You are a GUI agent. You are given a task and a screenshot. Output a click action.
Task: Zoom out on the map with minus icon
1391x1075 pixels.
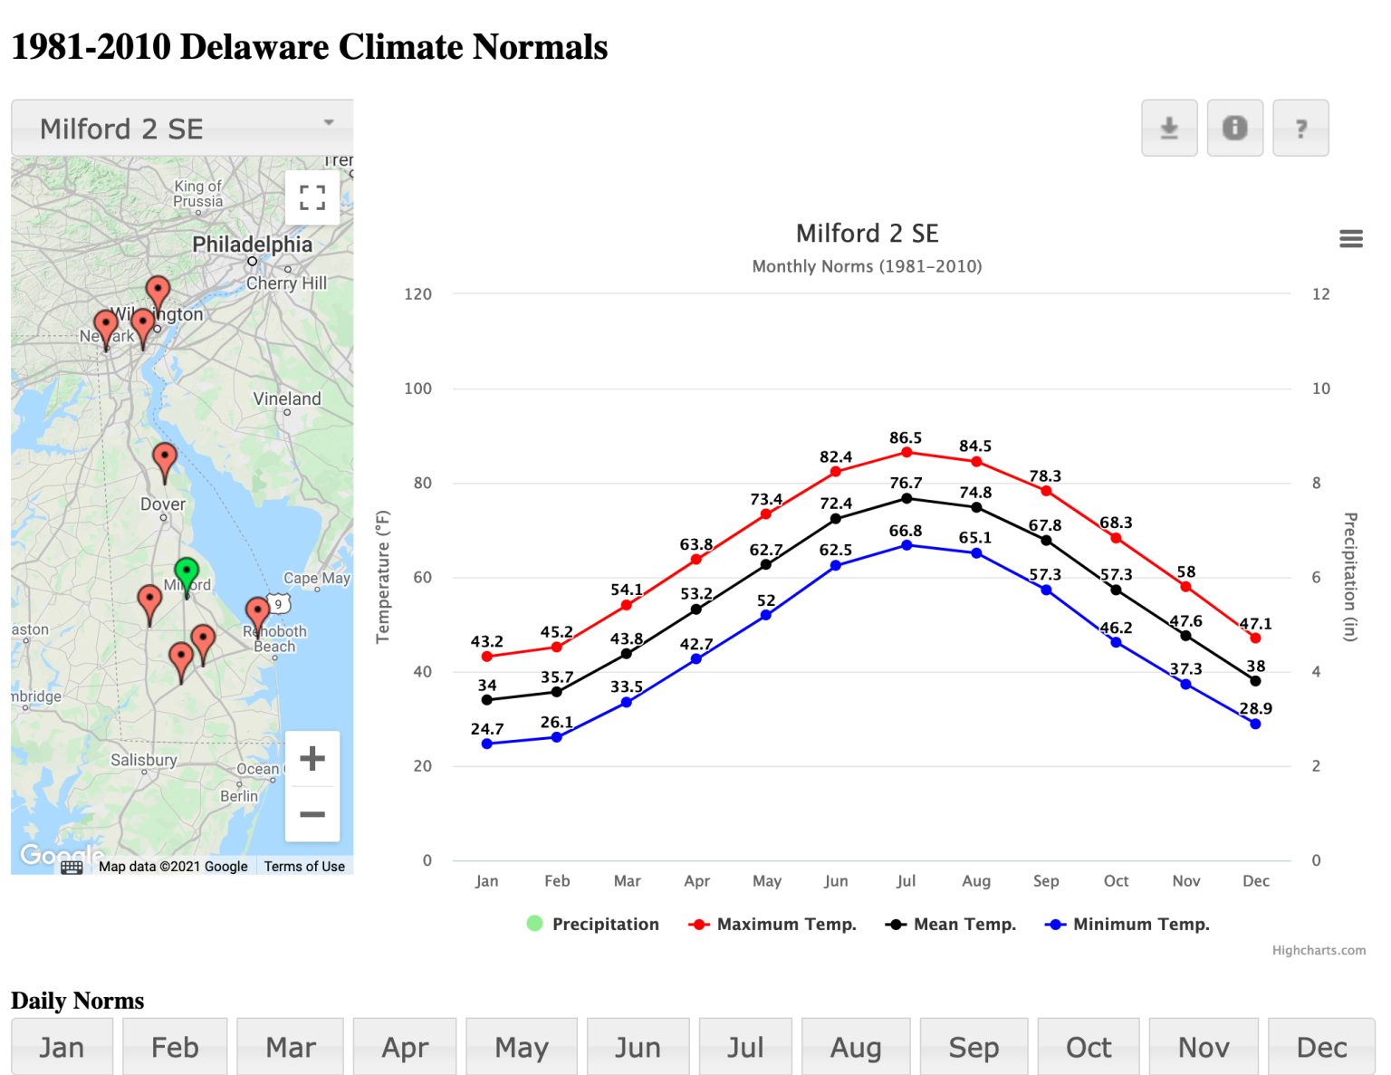[x=312, y=814]
